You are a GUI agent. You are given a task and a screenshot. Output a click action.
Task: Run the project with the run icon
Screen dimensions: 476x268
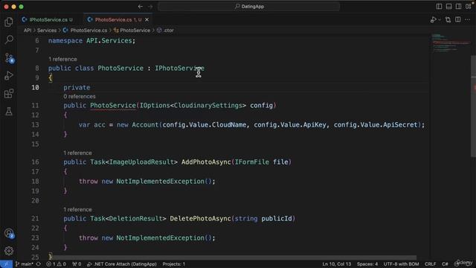(x=433, y=20)
